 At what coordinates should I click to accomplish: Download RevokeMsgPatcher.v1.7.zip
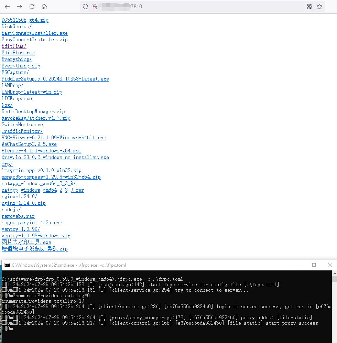[x=36, y=118]
